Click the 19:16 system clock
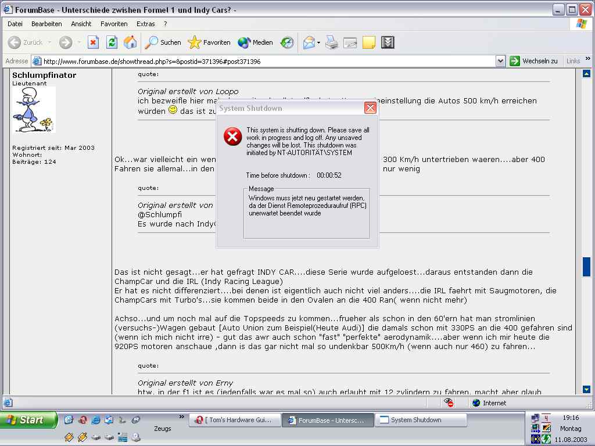Image resolution: width=595 pixels, height=446 pixels. (571, 418)
